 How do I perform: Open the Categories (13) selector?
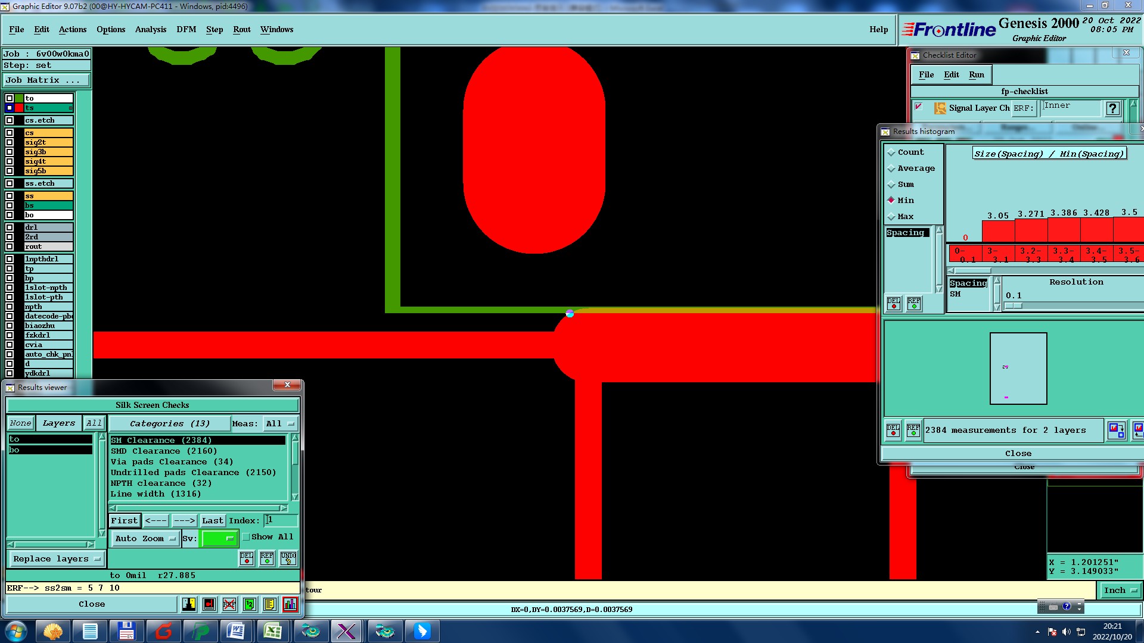point(170,424)
